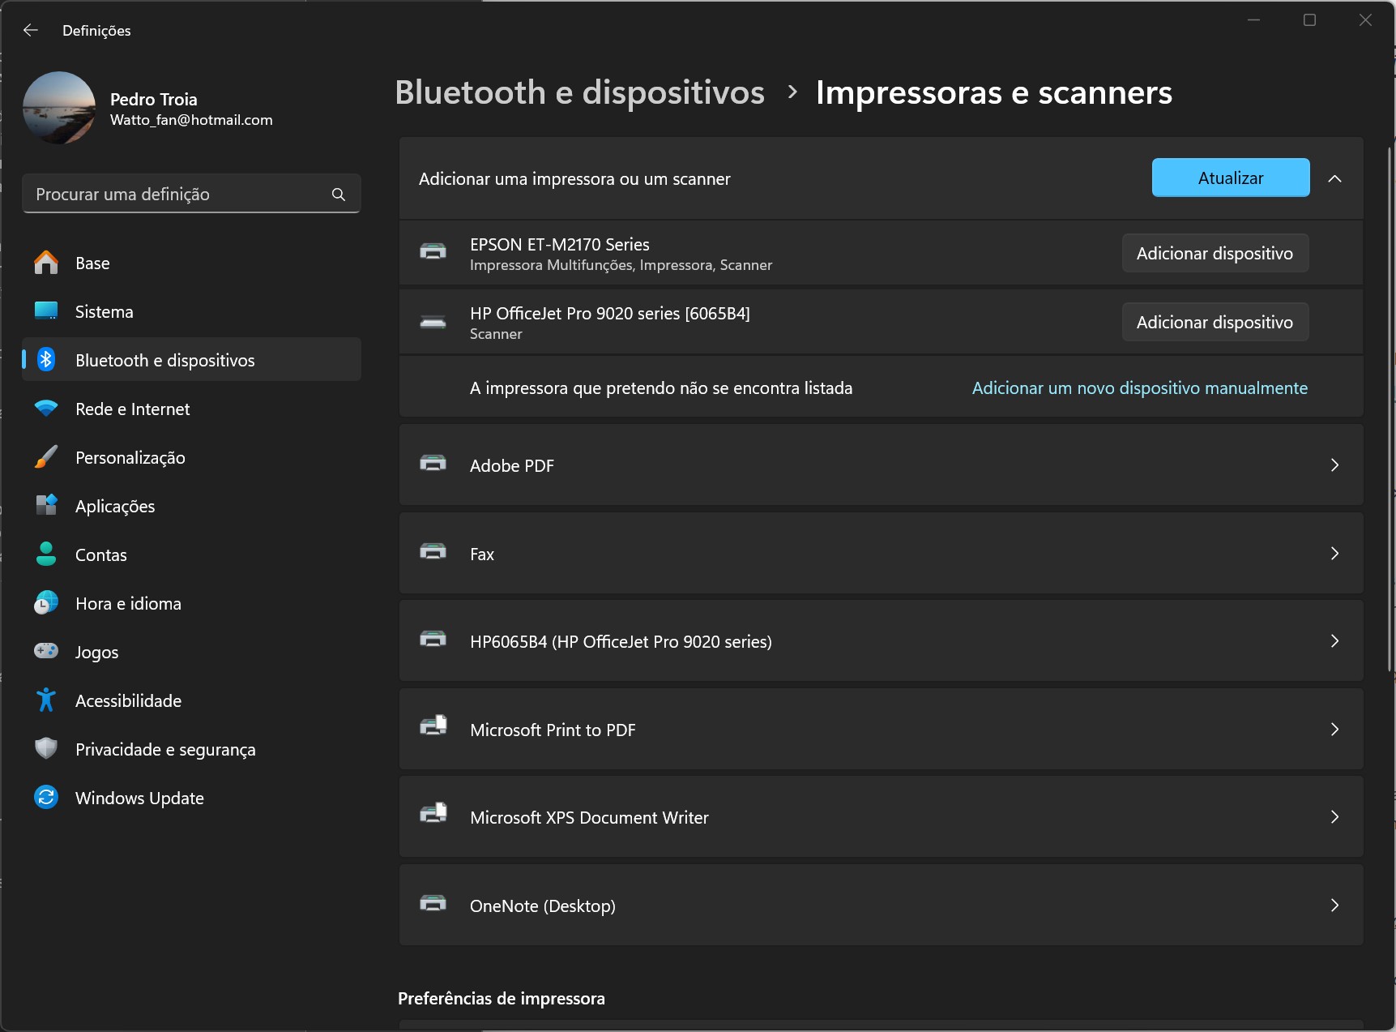The image size is (1396, 1032).
Task: Focus the Procurar uma definição search field
Action: (178, 195)
